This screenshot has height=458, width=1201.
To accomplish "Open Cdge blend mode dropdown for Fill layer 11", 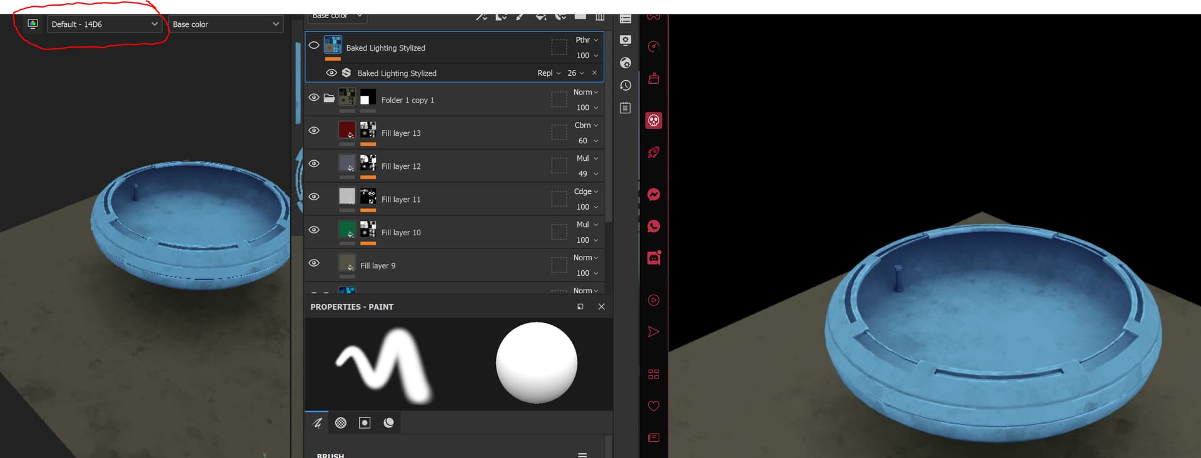I will pos(586,191).
